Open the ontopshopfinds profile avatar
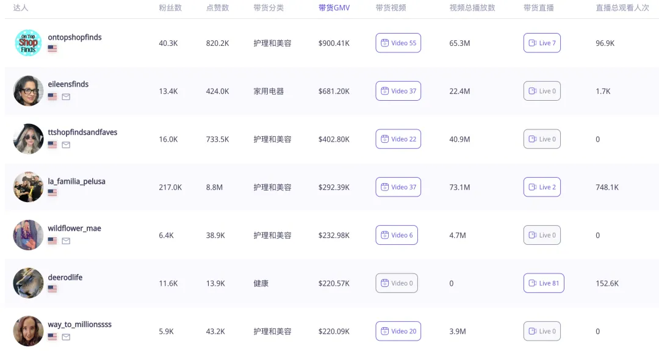 pyautogui.click(x=28, y=43)
